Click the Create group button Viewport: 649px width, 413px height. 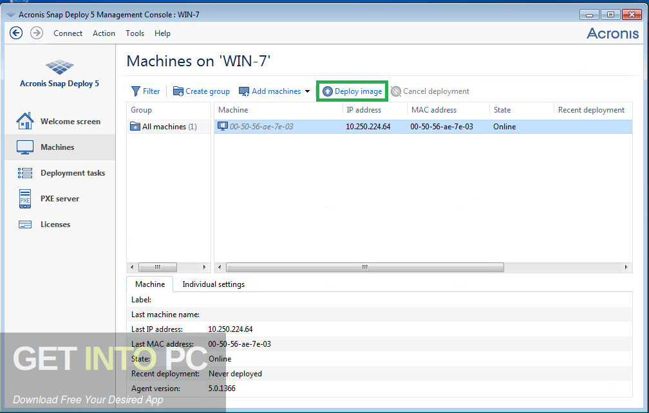click(201, 91)
